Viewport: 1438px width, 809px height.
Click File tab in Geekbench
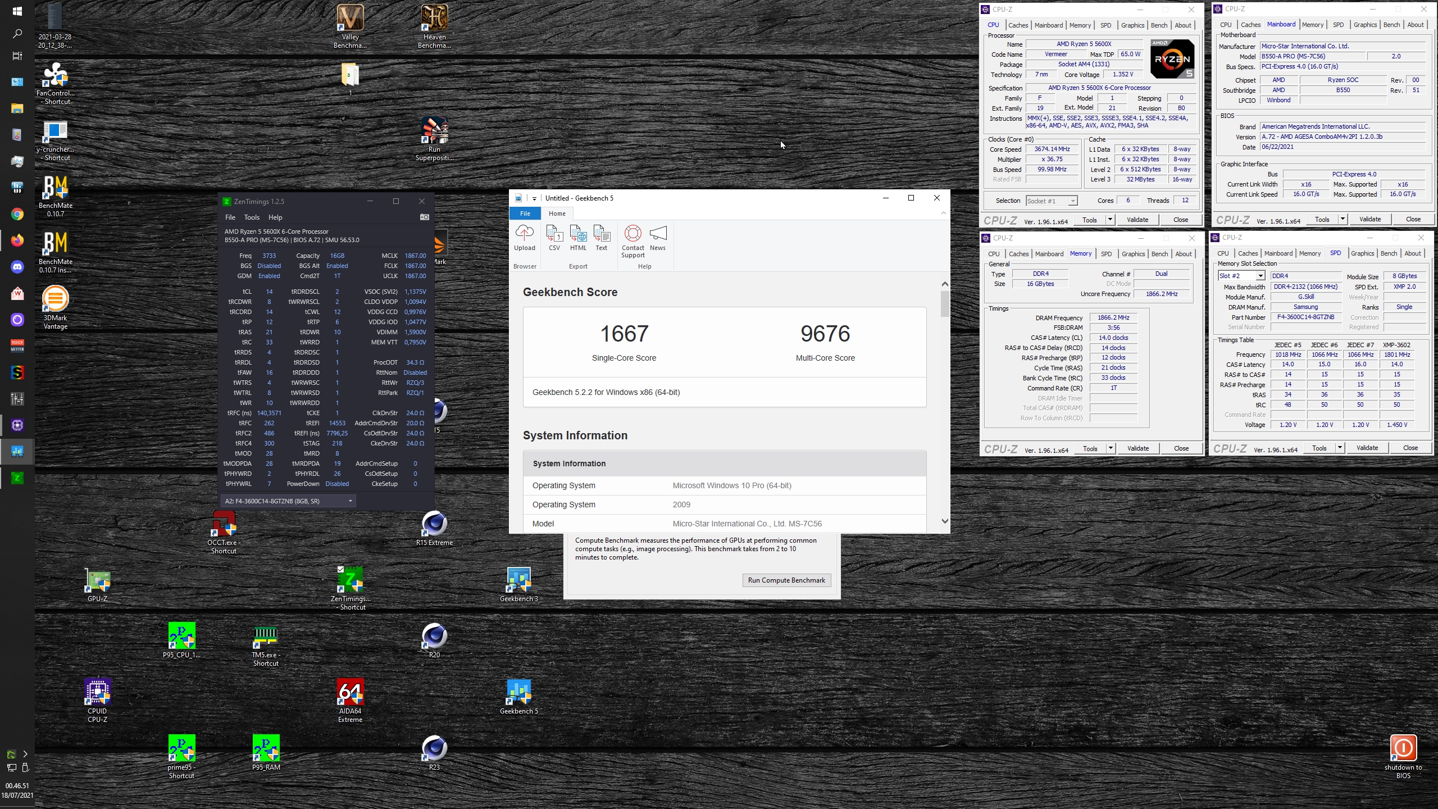525,213
